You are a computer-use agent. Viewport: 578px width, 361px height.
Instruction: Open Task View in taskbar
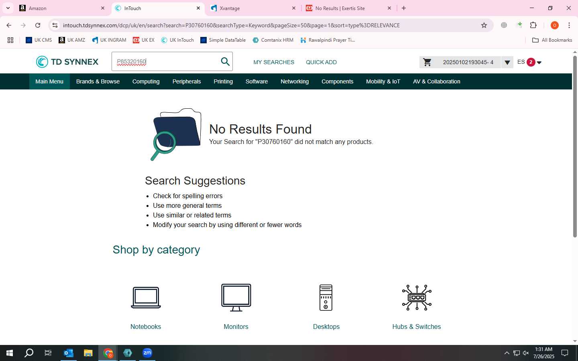click(48, 353)
